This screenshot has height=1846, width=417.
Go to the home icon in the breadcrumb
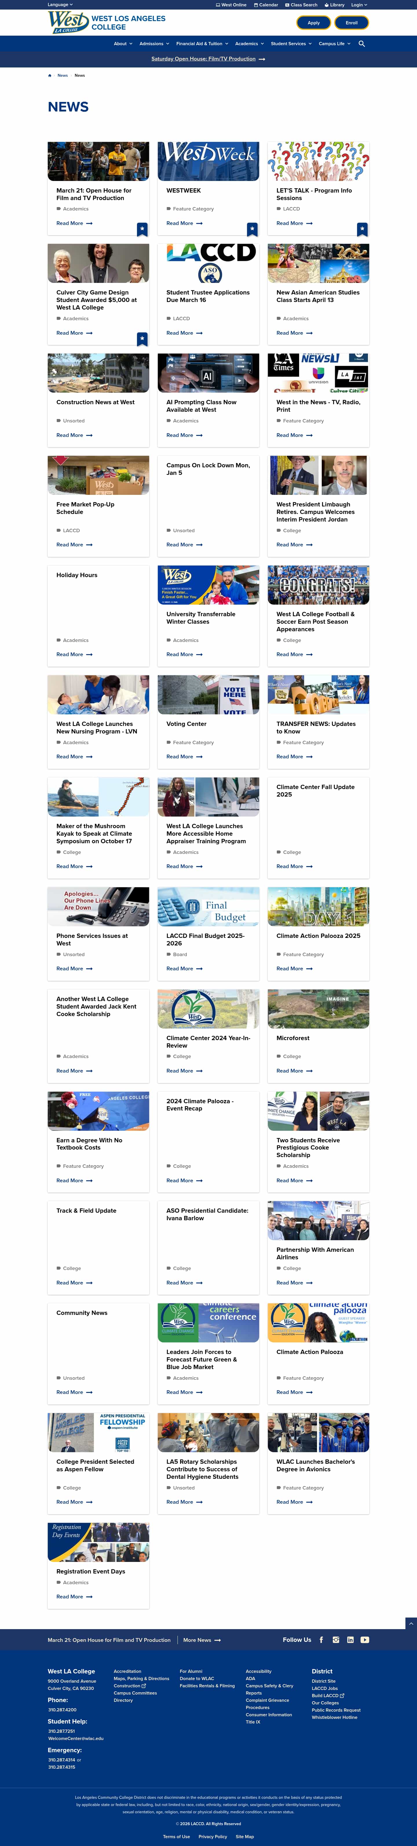(x=50, y=75)
